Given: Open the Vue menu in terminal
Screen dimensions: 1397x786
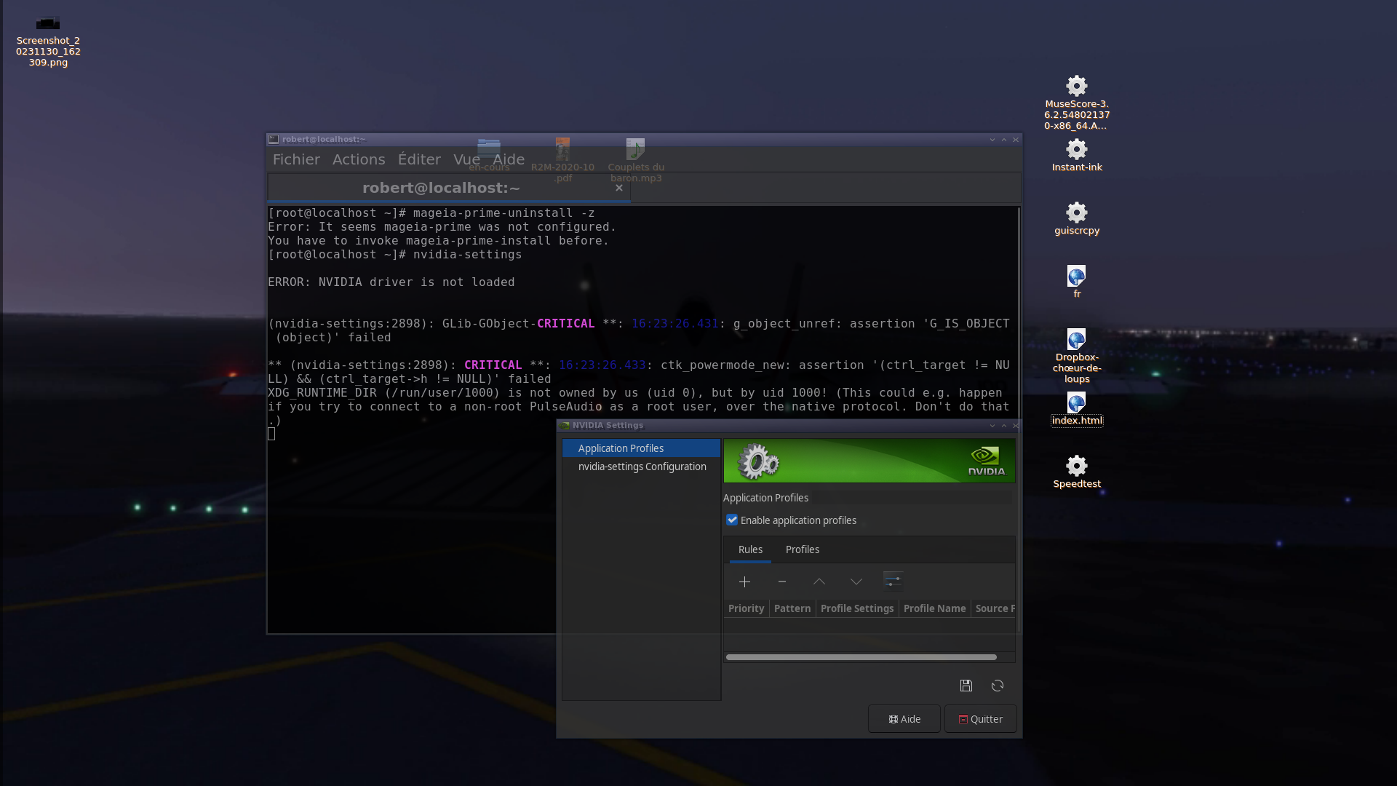Looking at the screenshot, I should coord(466,159).
